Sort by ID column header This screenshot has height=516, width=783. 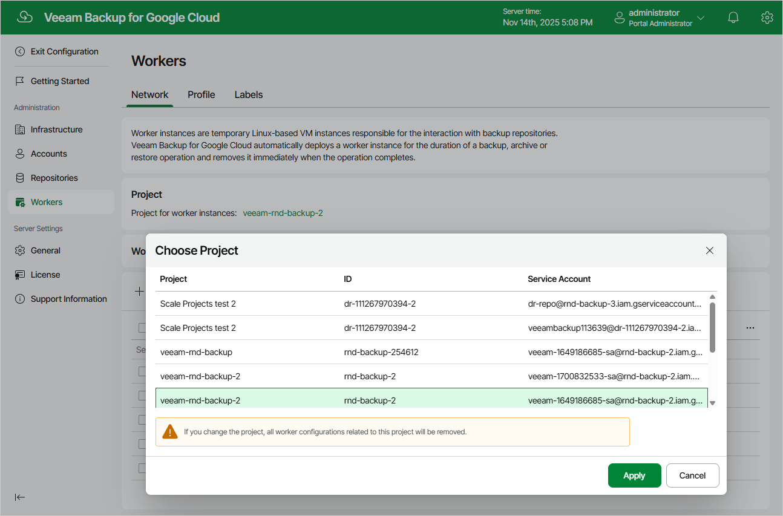pos(348,279)
